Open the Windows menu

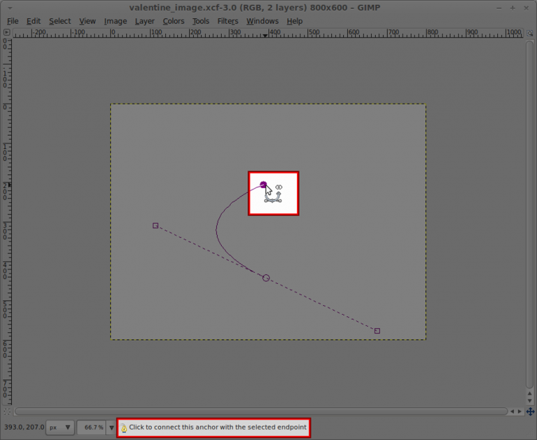pyautogui.click(x=262, y=21)
